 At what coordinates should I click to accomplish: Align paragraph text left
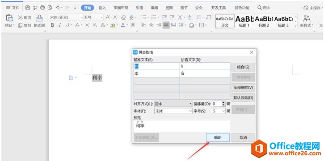click(x=143, y=25)
